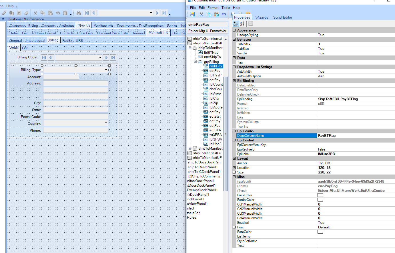Click the Save icon in Customization Tools
The height and width of the screenshot is (253, 395).
coord(192,14)
